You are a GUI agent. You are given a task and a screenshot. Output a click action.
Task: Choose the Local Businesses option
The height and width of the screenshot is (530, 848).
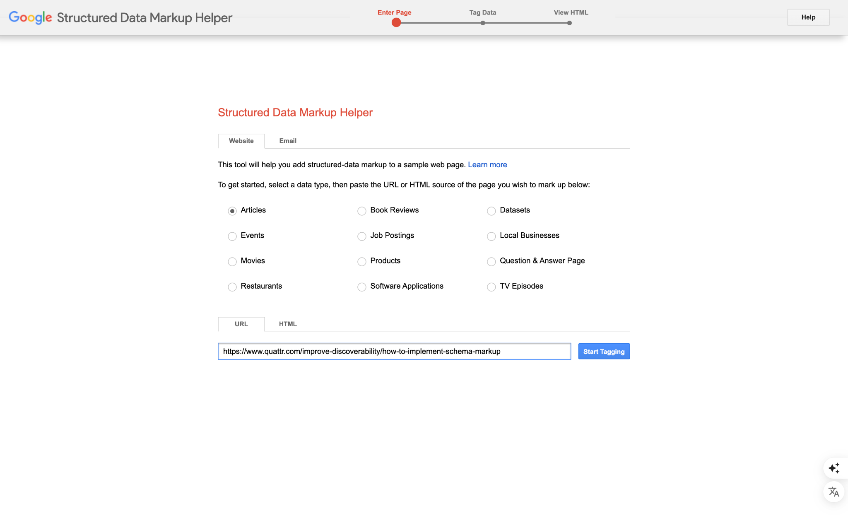pyautogui.click(x=491, y=236)
